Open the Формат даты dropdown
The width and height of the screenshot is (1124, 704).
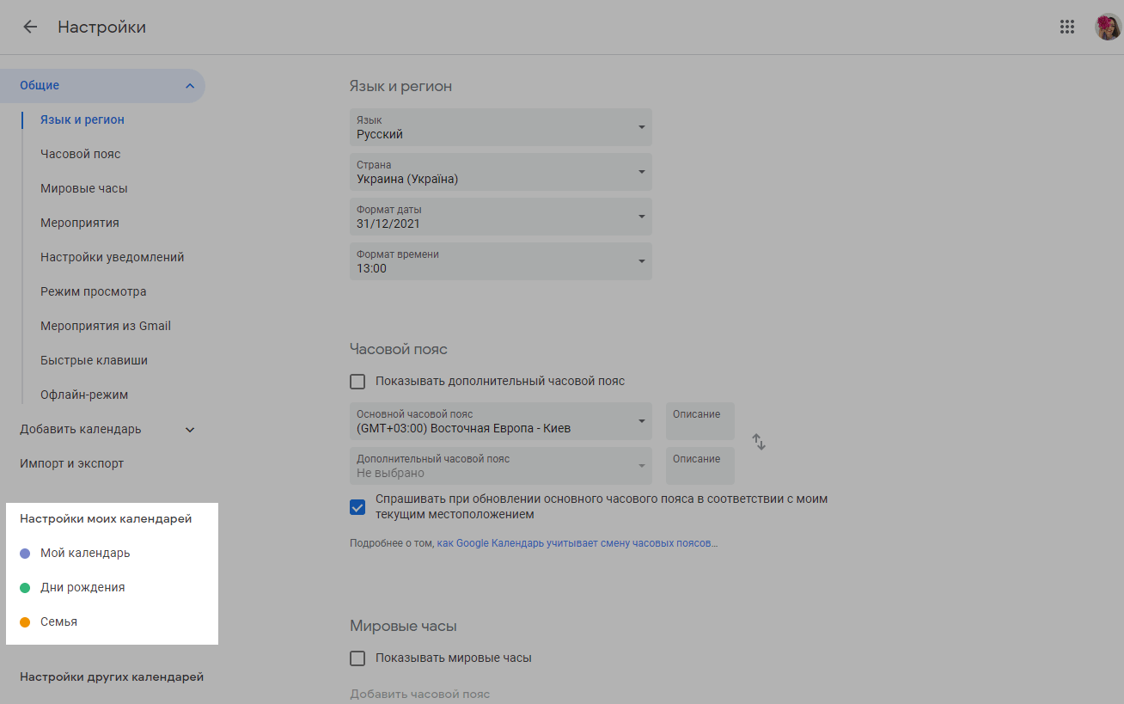click(500, 217)
